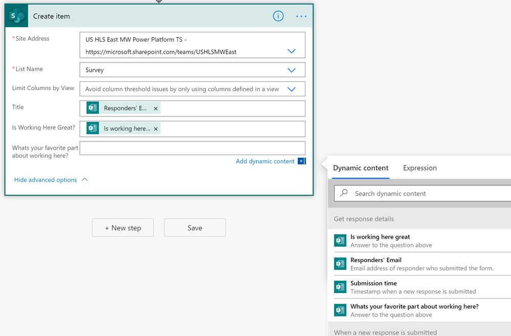
Task: Click the Save button
Action: click(195, 228)
